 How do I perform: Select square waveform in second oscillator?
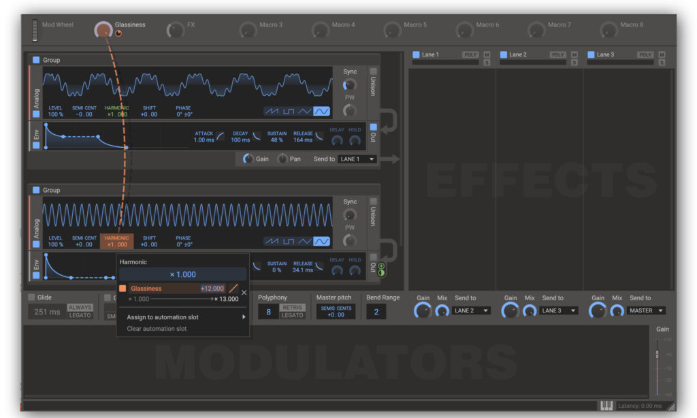tap(289, 242)
